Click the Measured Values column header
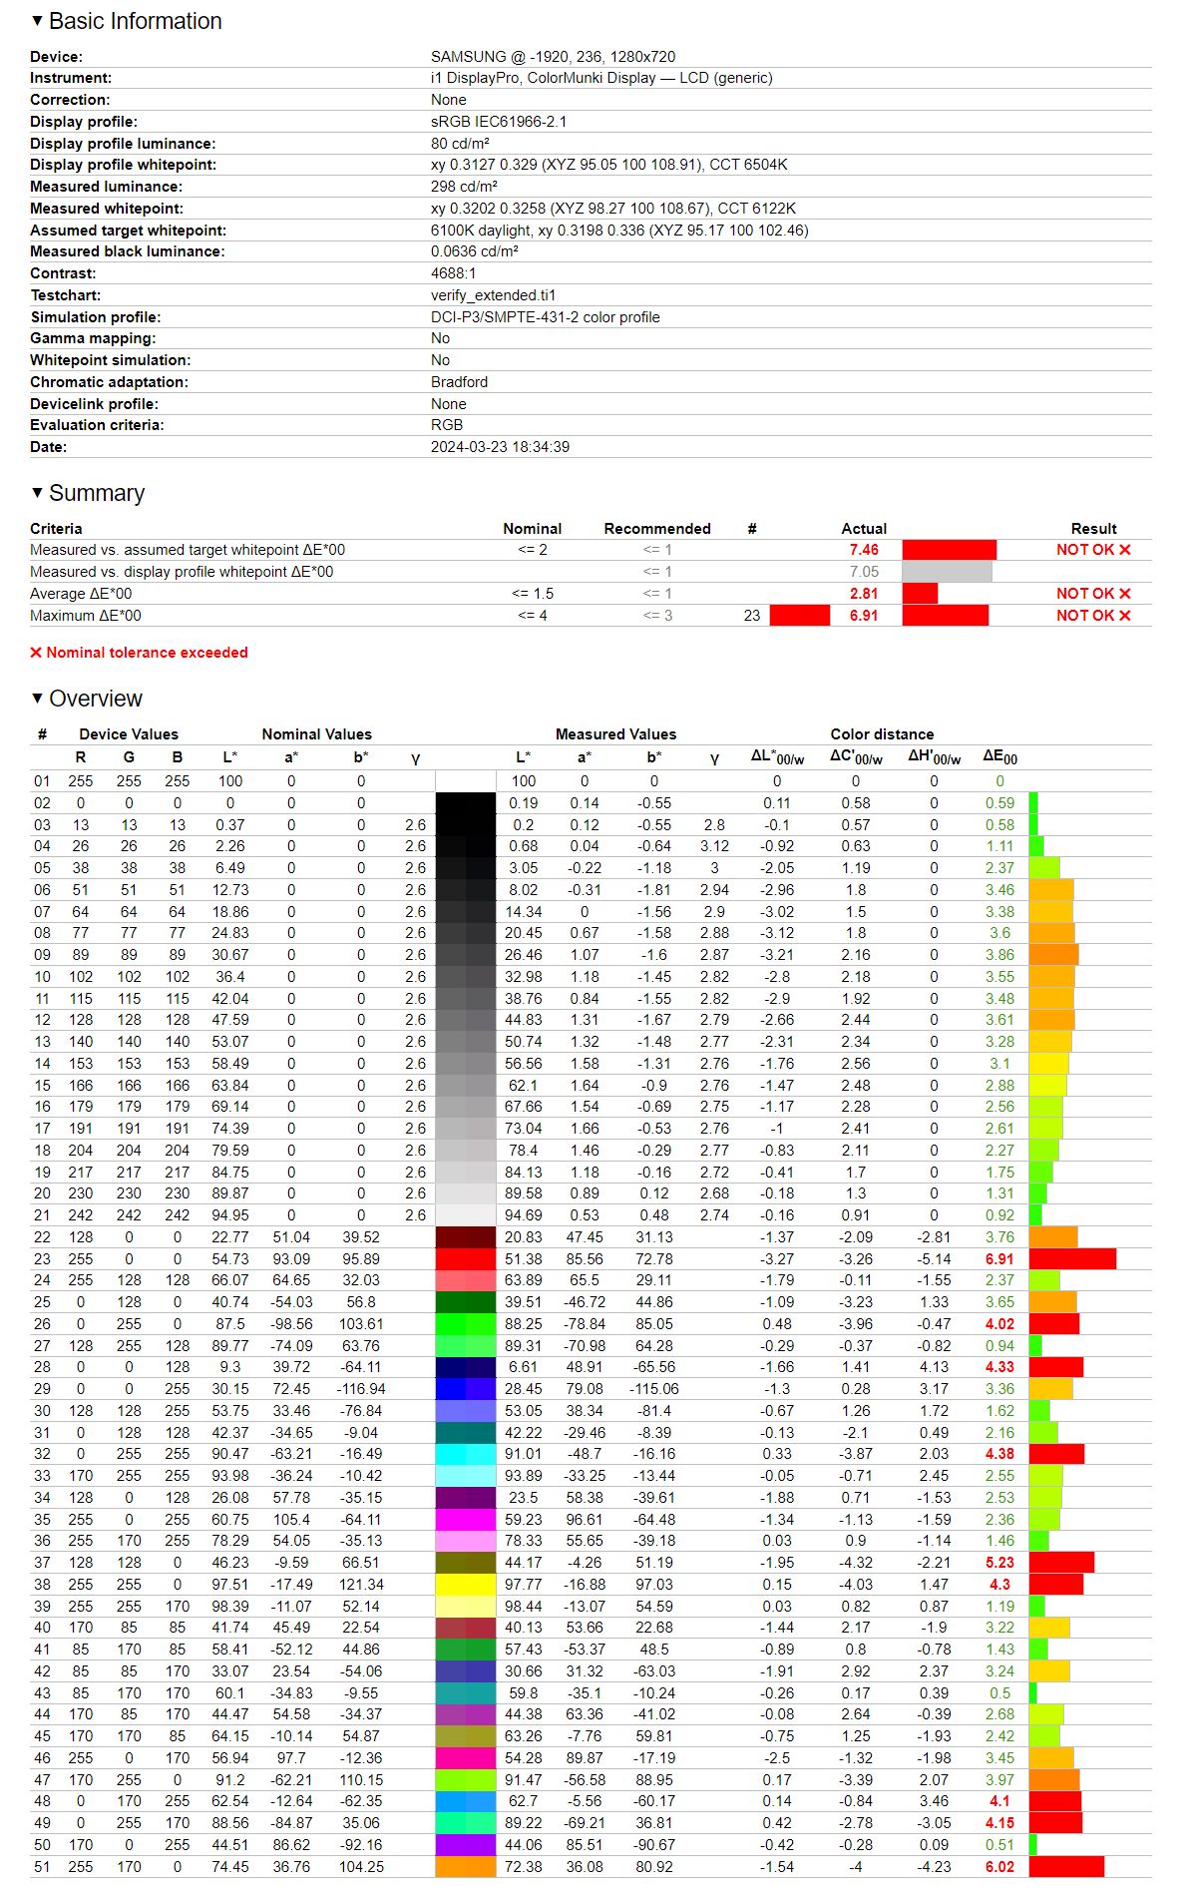 coord(615,734)
